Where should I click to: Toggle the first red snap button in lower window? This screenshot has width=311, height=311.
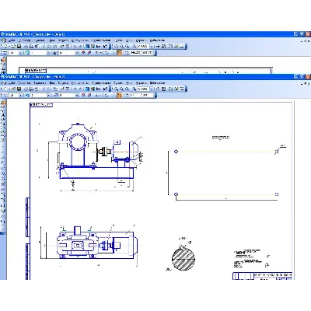click(x=83, y=95)
